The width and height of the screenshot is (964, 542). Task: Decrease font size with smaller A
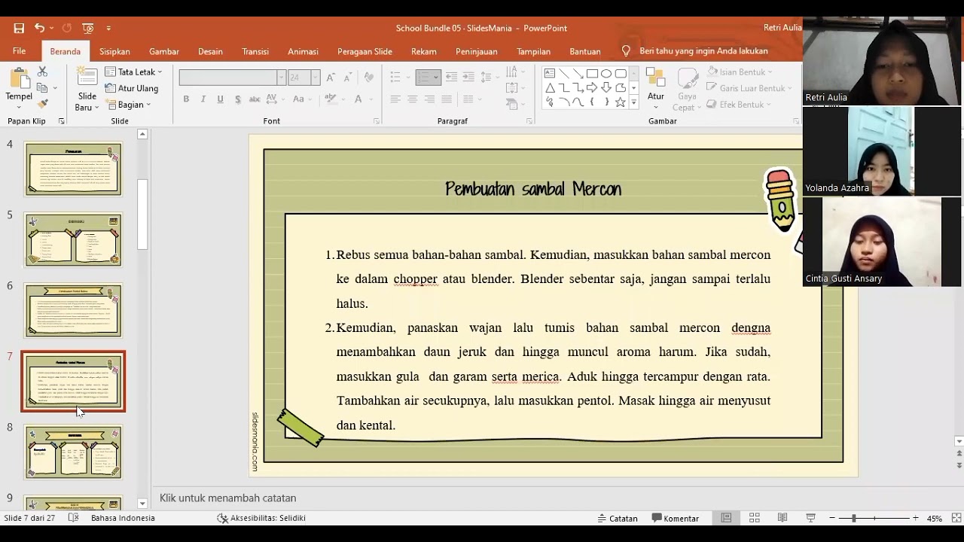tap(347, 78)
